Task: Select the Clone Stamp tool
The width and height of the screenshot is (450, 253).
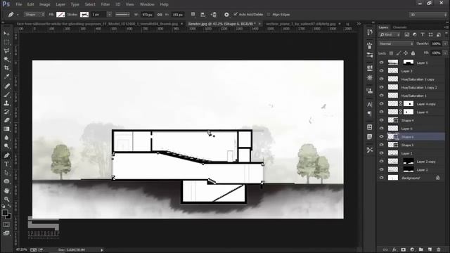Action: point(6,103)
